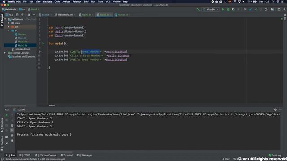Open the Project panel settings gear
Viewport: 287px width, 161px height.
click(29, 15)
